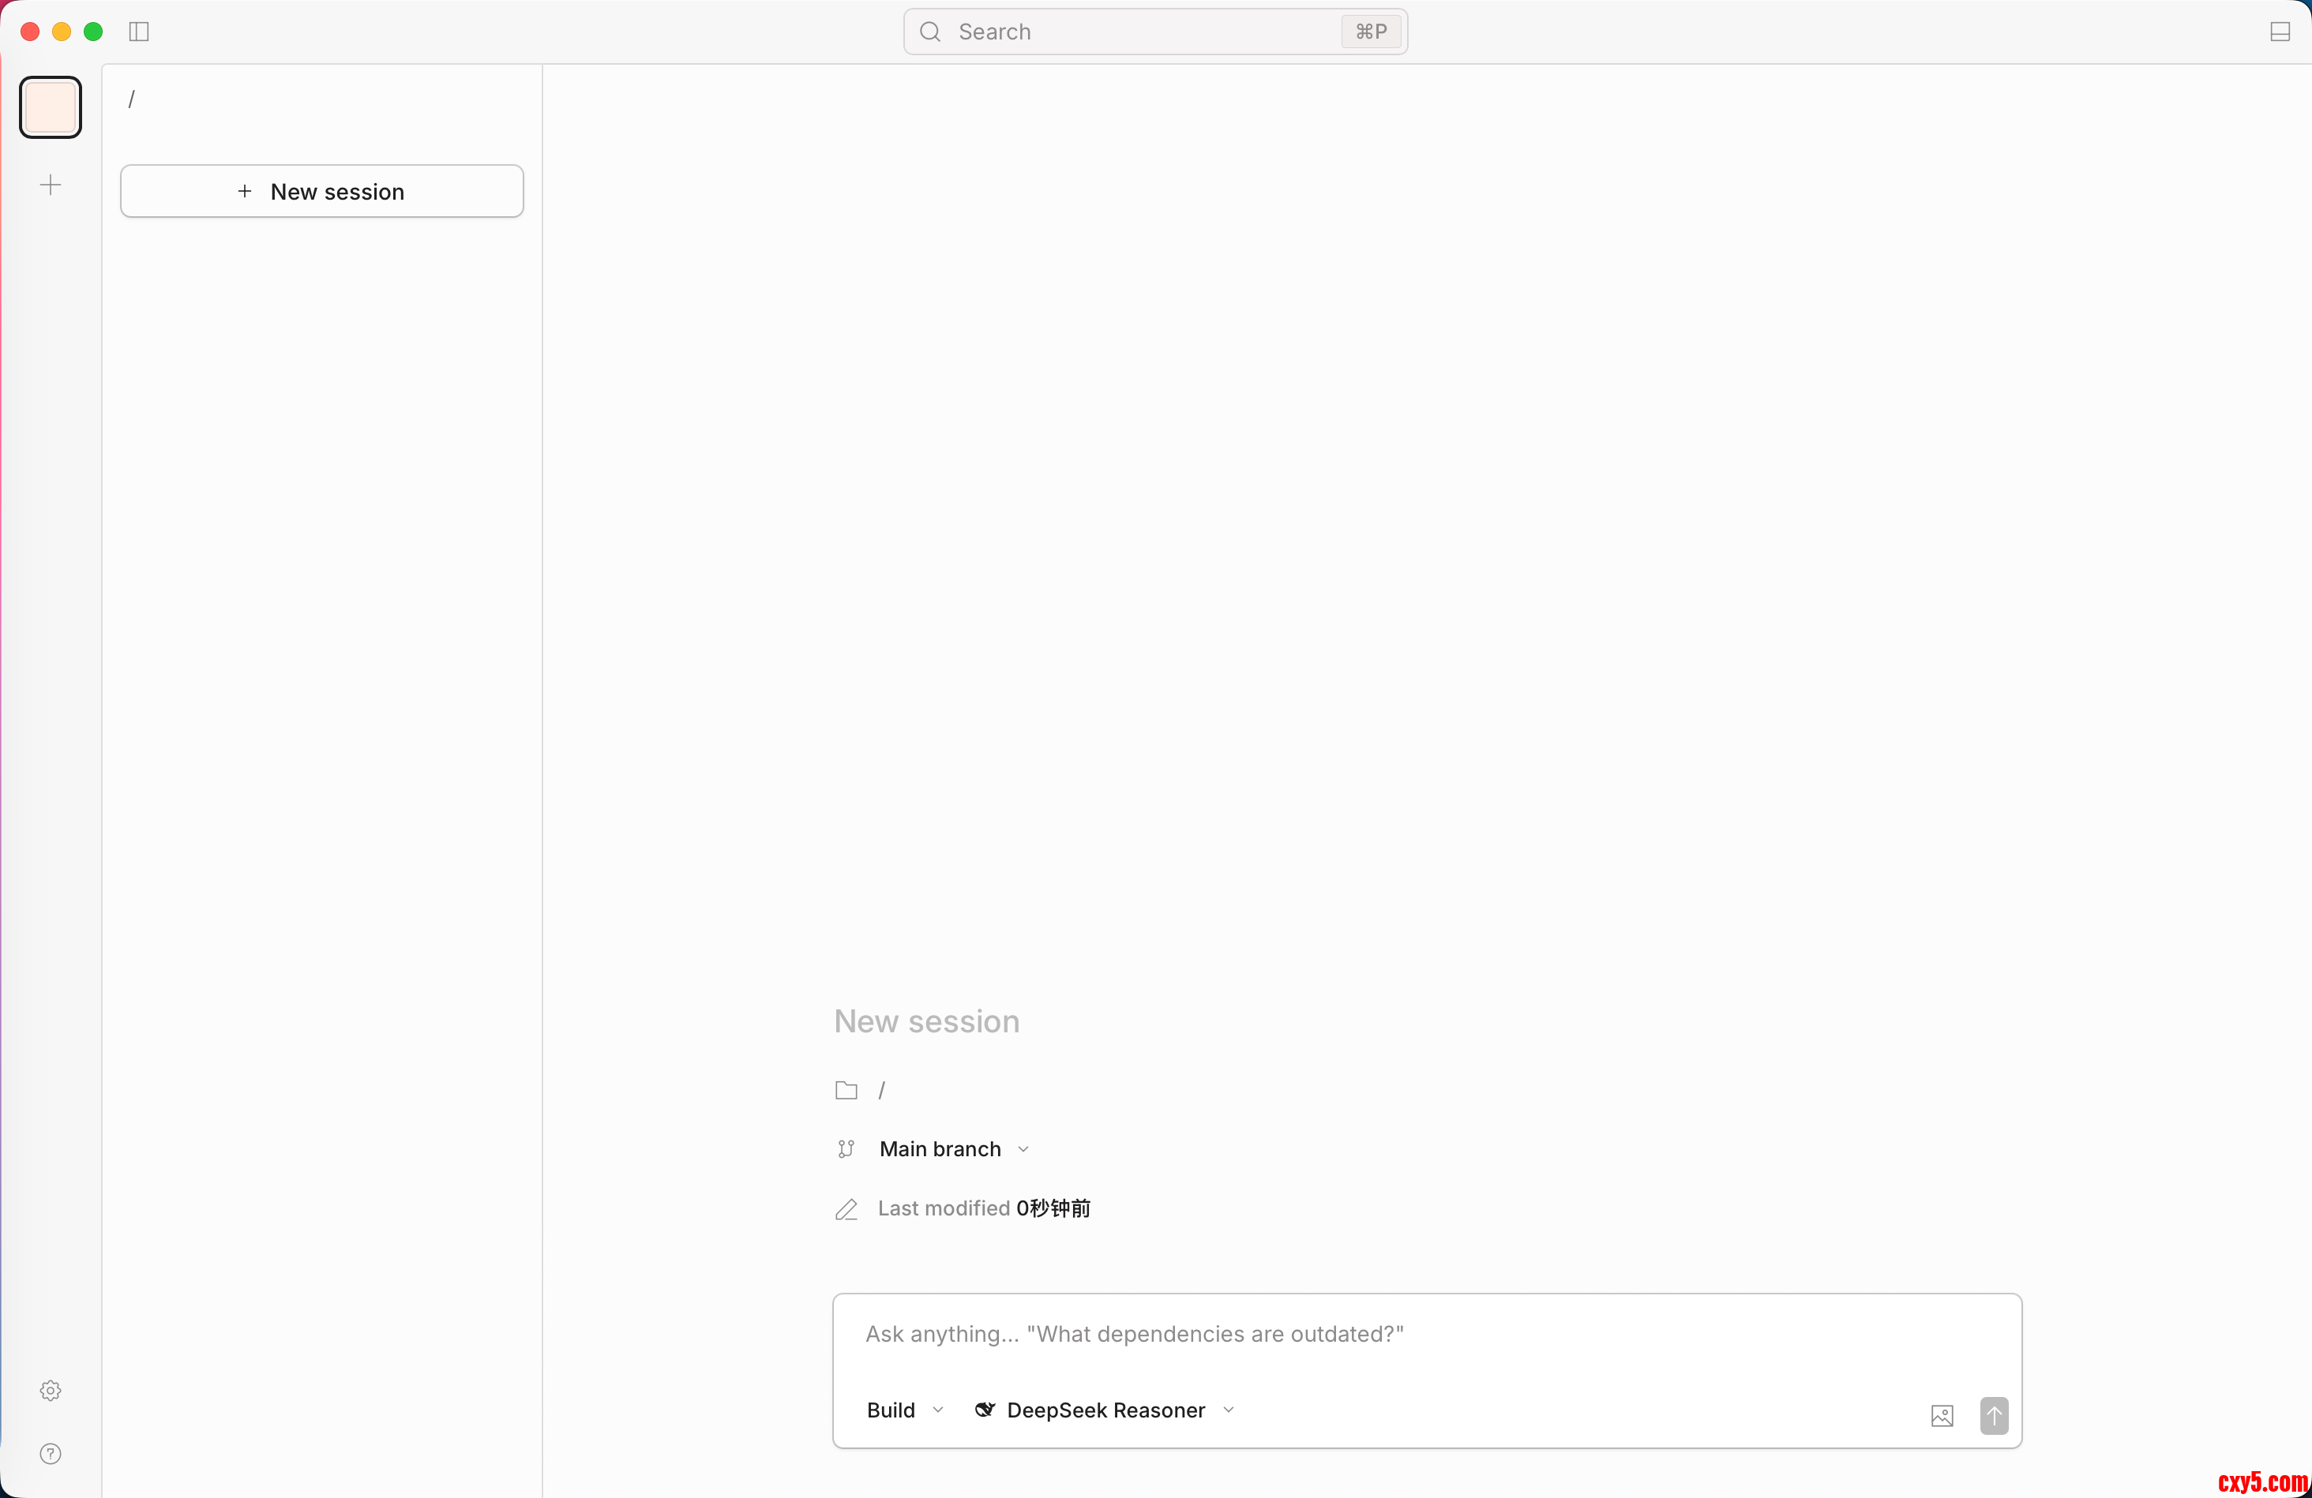Expand the Main branch dropdown
2312x1498 pixels.
[x=954, y=1148]
